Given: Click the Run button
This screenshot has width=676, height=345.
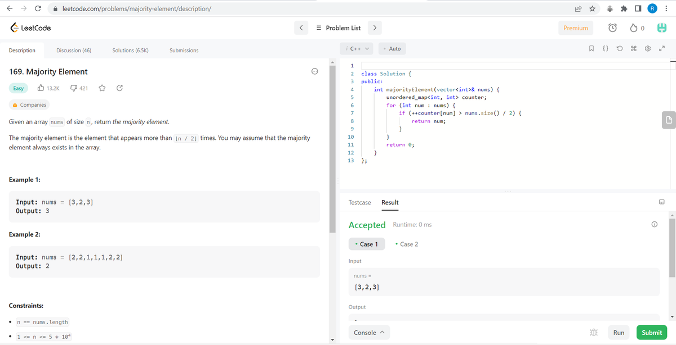Looking at the screenshot, I should pos(619,333).
